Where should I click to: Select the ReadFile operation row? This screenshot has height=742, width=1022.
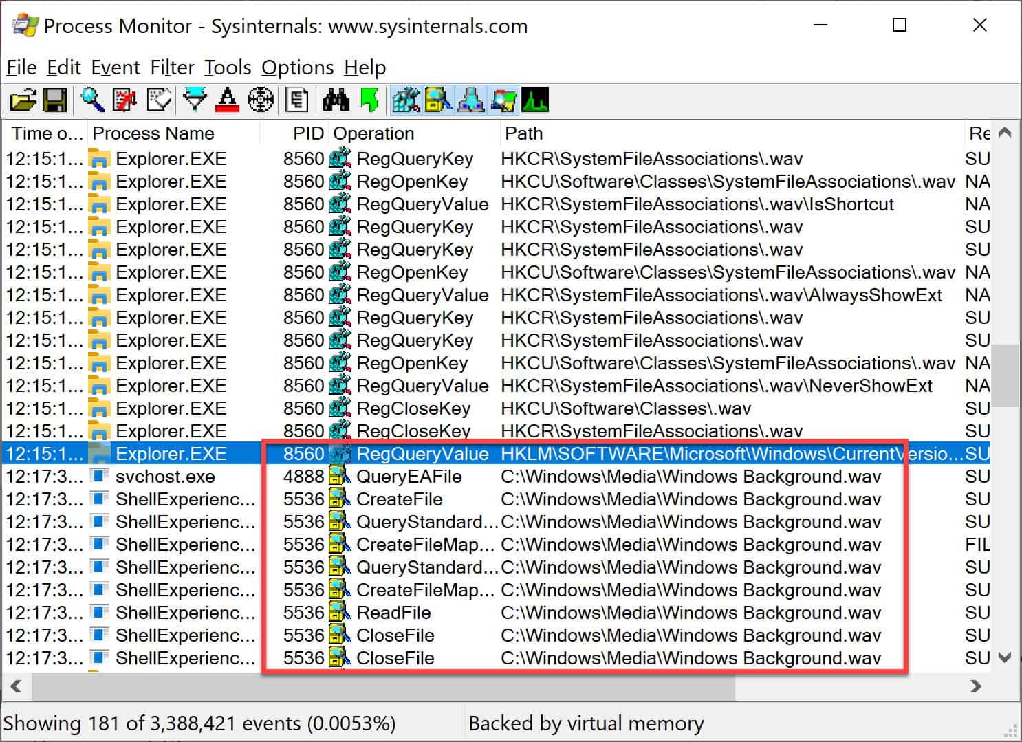(x=497, y=613)
